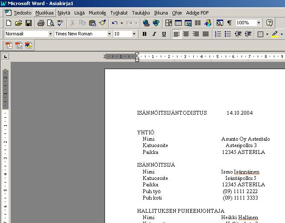The image size is (285, 223).
Task: Click the Word document icon in menu bar
Action: [8, 13]
